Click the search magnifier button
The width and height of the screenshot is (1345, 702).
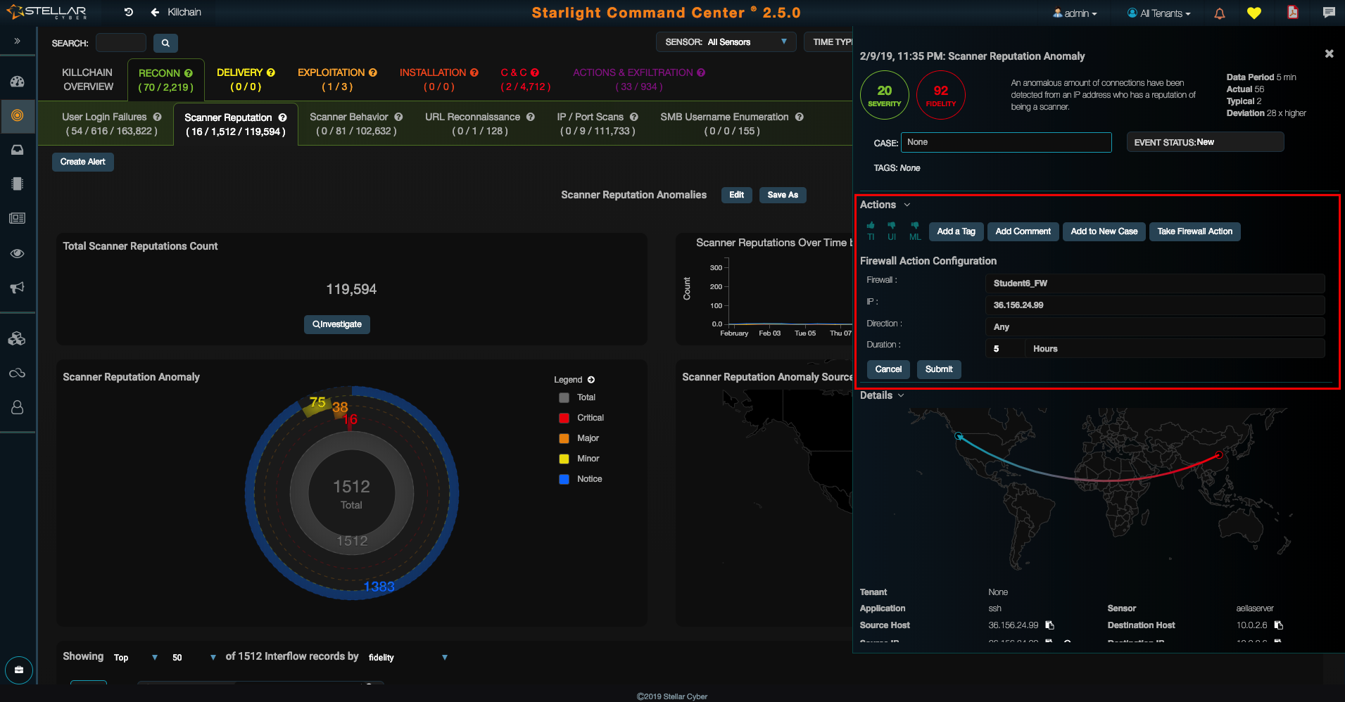pyautogui.click(x=165, y=43)
